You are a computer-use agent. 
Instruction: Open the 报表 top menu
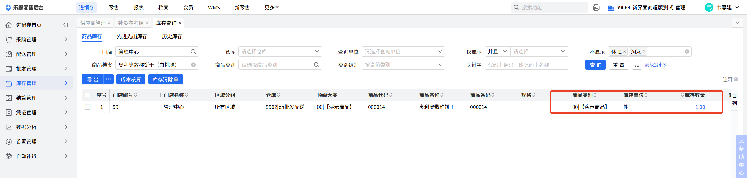[138, 8]
